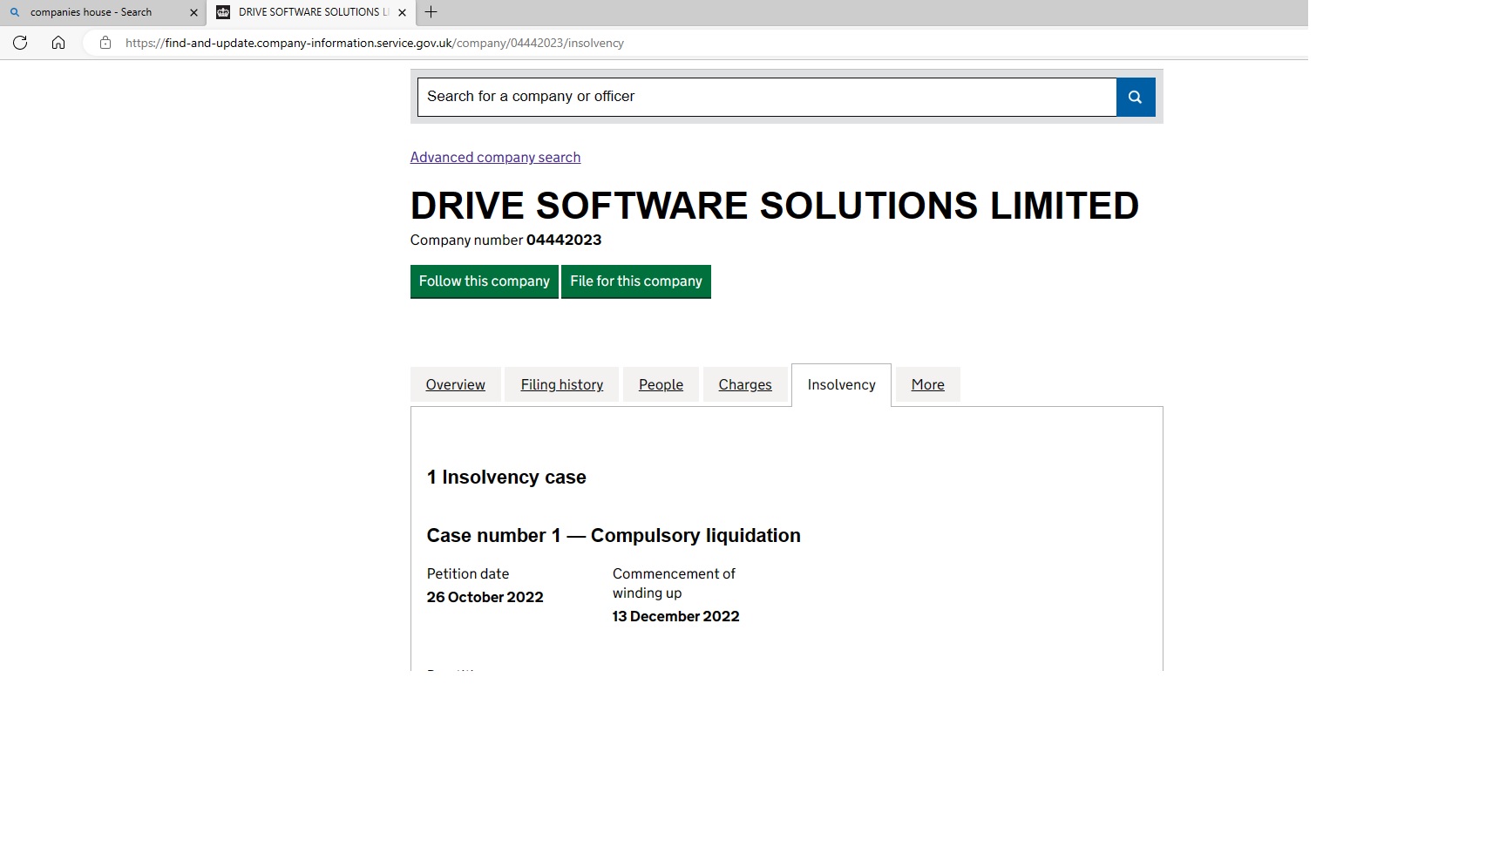This screenshot has width=1506, height=847.
Task: Open the More tab
Action: (x=928, y=384)
